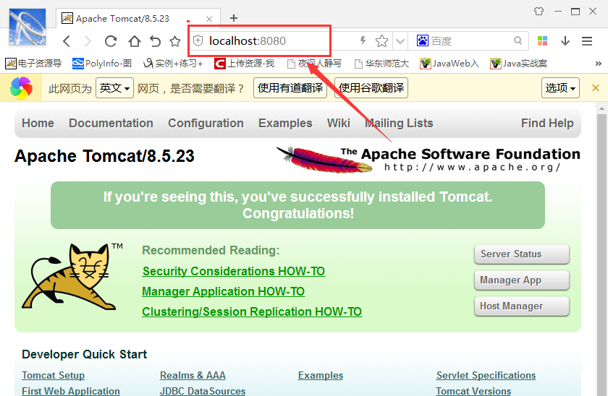Click the 使用有道翻译 button

point(290,88)
